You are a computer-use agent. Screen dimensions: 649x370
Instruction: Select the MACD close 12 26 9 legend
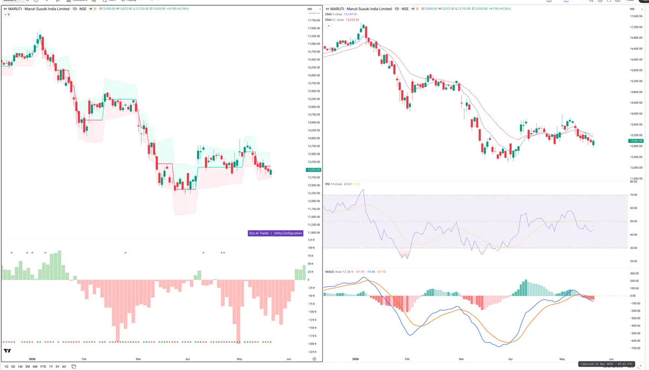click(x=339, y=272)
